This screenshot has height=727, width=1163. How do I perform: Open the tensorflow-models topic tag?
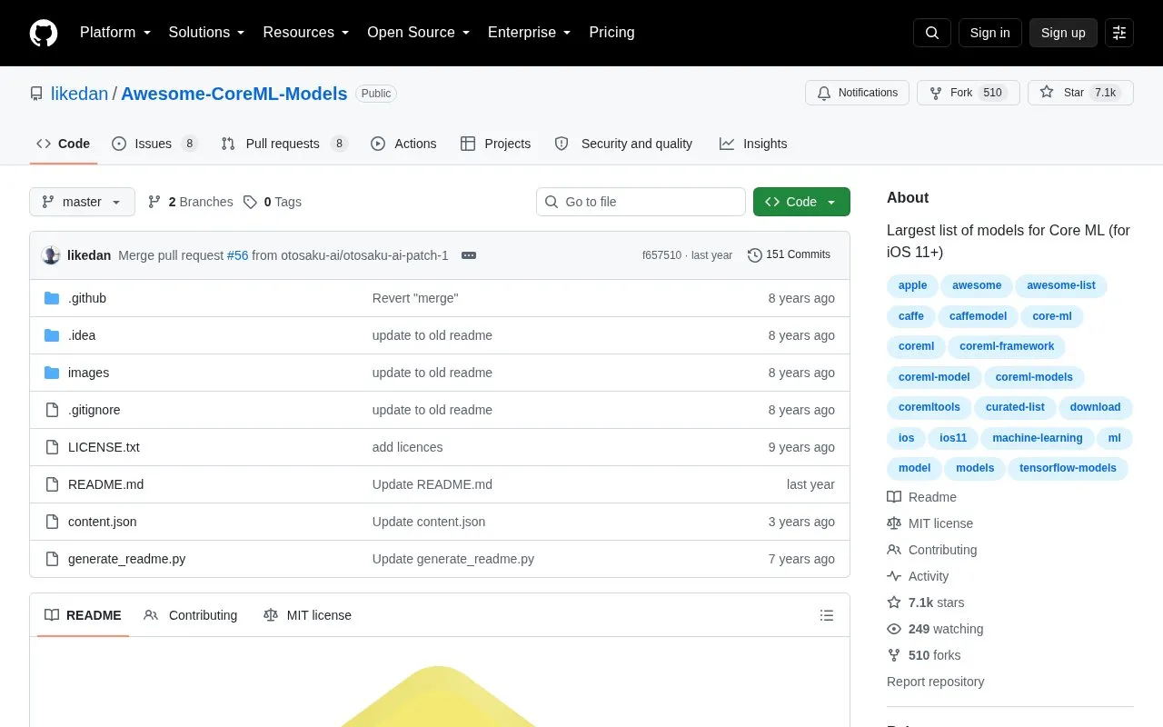pyautogui.click(x=1068, y=468)
